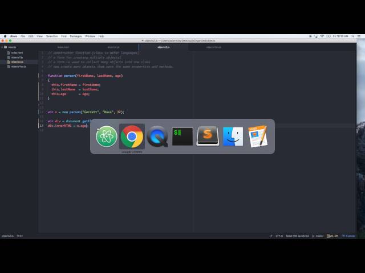Open the Find menu
This screenshot has width=365, height=273.
[x=64, y=36]
